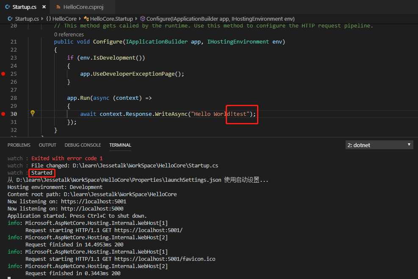The image size is (418, 279).
Task: Click launchSettings.json path in terminal
Action: [119, 180]
